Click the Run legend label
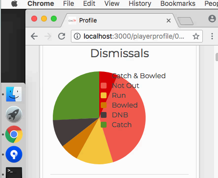Screen dimensions: 218x178 click(x=119, y=95)
